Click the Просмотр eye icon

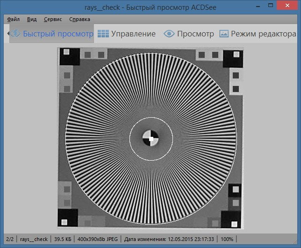[169, 34]
